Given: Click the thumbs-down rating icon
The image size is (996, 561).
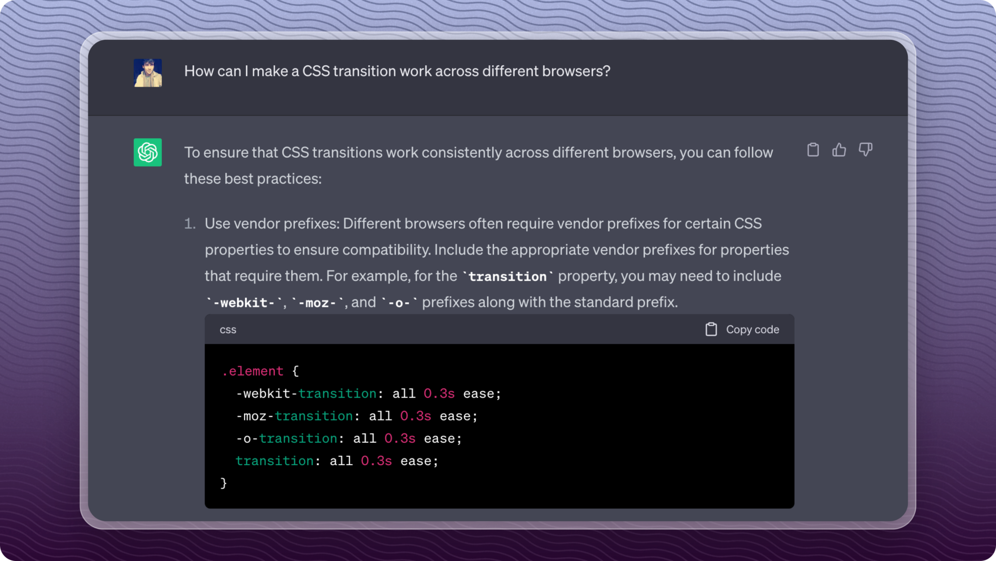Looking at the screenshot, I should click(x=866, y=150).
